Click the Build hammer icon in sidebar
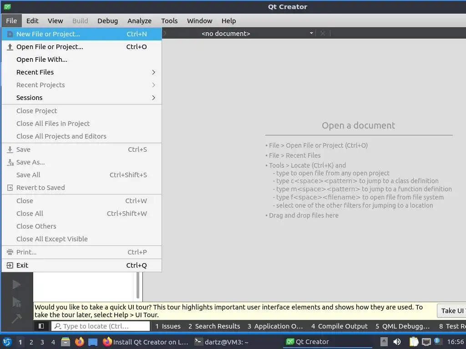This screenshot has height=349, width=466. coord(16,319)
